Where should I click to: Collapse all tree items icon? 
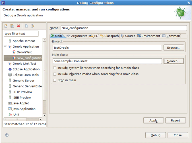(26, 26)
